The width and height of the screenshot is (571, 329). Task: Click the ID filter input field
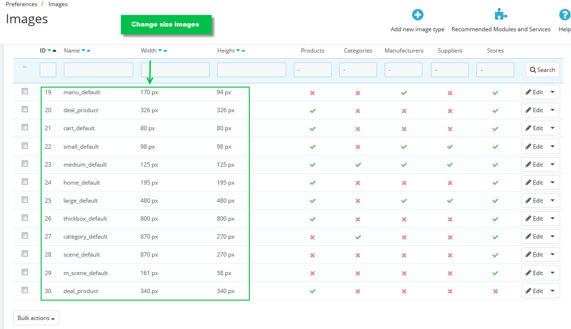48,70
